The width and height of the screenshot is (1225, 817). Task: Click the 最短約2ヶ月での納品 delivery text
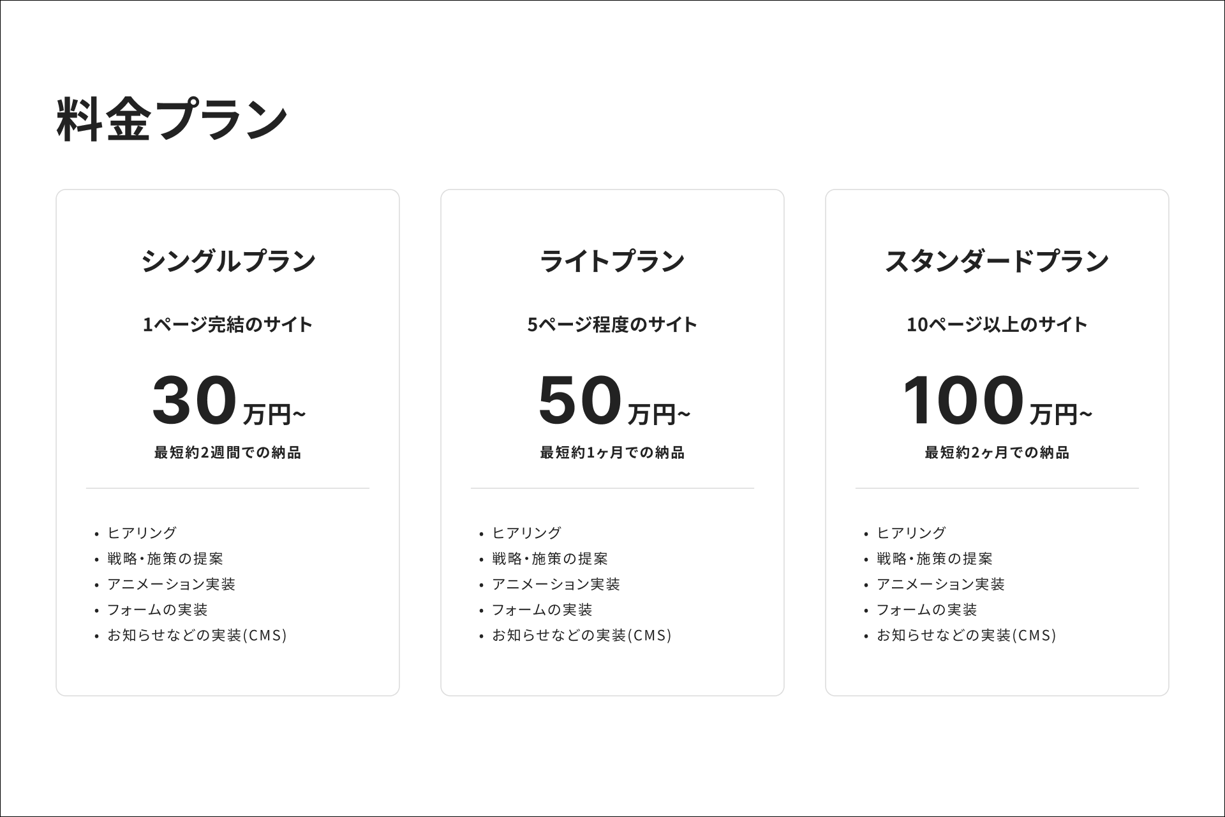point(997,453)
